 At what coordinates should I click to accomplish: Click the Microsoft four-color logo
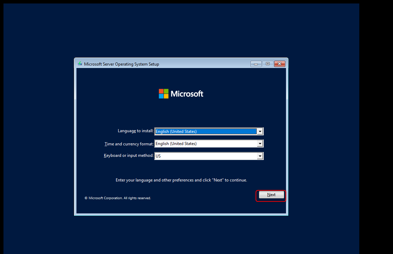(x=164, y=94)
